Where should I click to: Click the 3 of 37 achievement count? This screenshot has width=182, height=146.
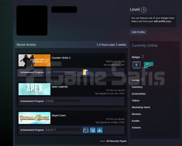(49, 130)
